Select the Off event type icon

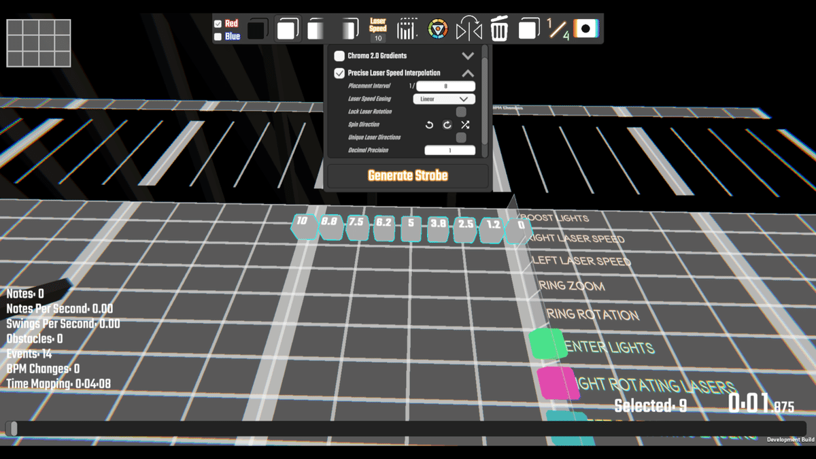tap(257, 30)
